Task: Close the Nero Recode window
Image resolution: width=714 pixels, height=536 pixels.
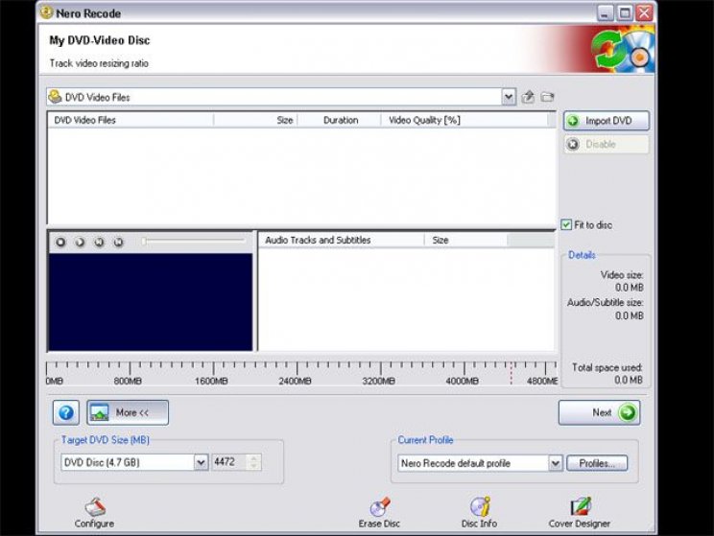Action: tap(644, 13)
